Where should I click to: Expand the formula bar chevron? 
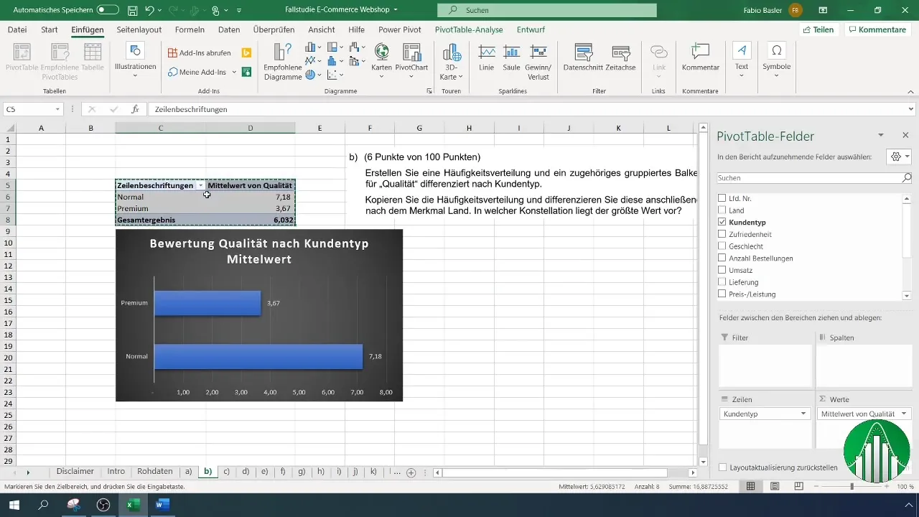click(x=911, y=109)
